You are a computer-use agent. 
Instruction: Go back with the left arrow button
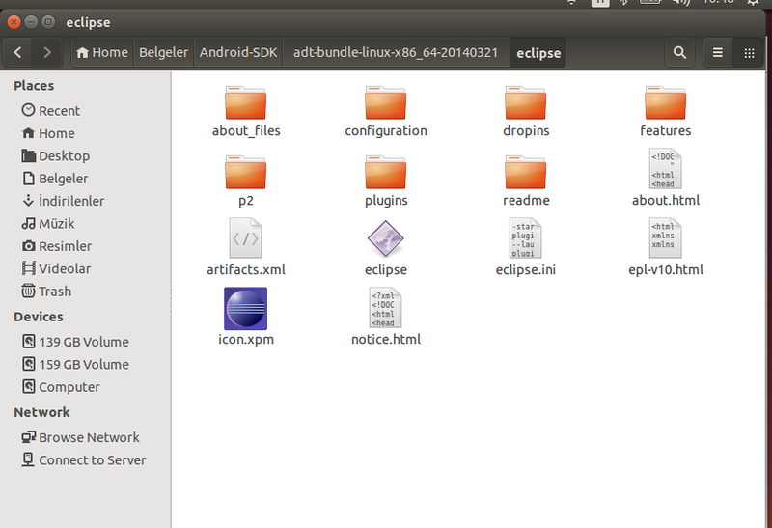17,52
